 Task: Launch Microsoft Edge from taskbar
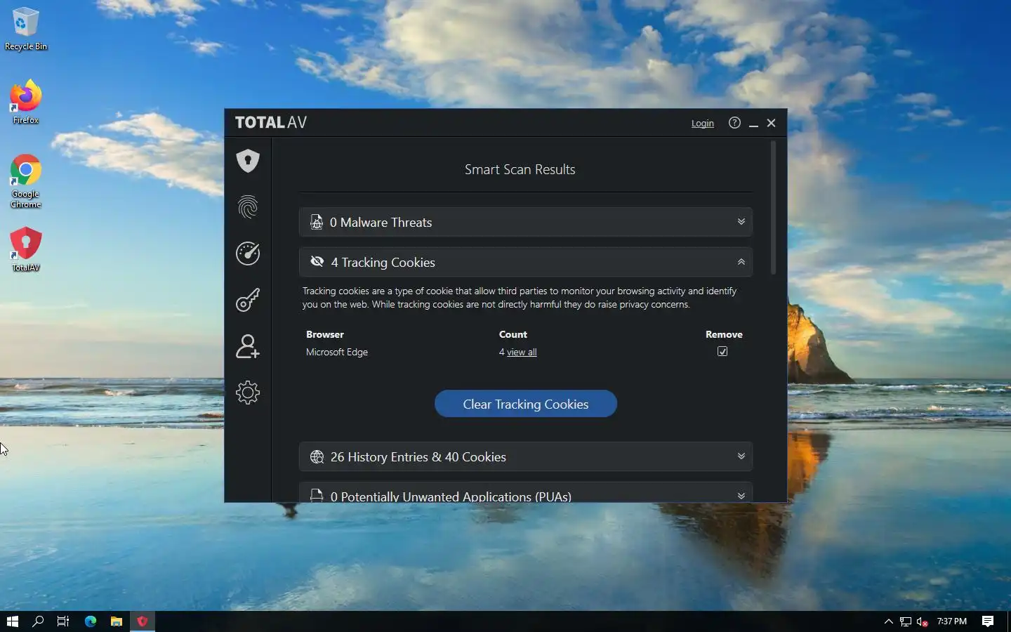(91, 621)
